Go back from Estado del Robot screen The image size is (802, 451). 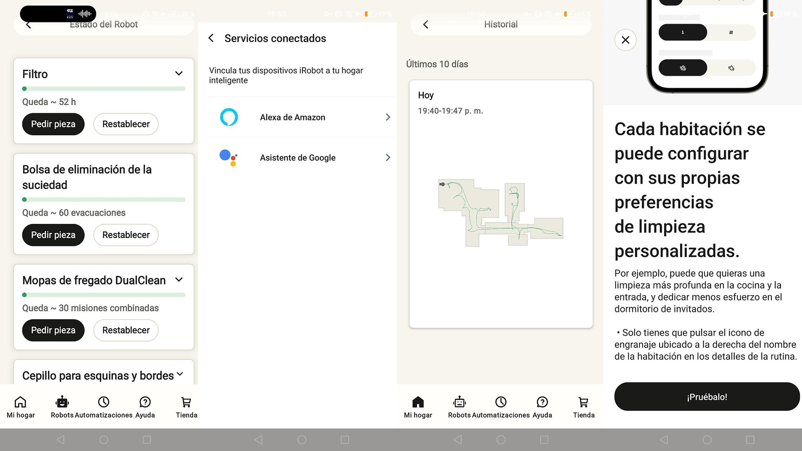coord(29,25)
